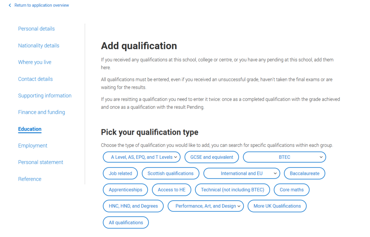
Task: Show All qualifications
Action: [x=126, y=223]
